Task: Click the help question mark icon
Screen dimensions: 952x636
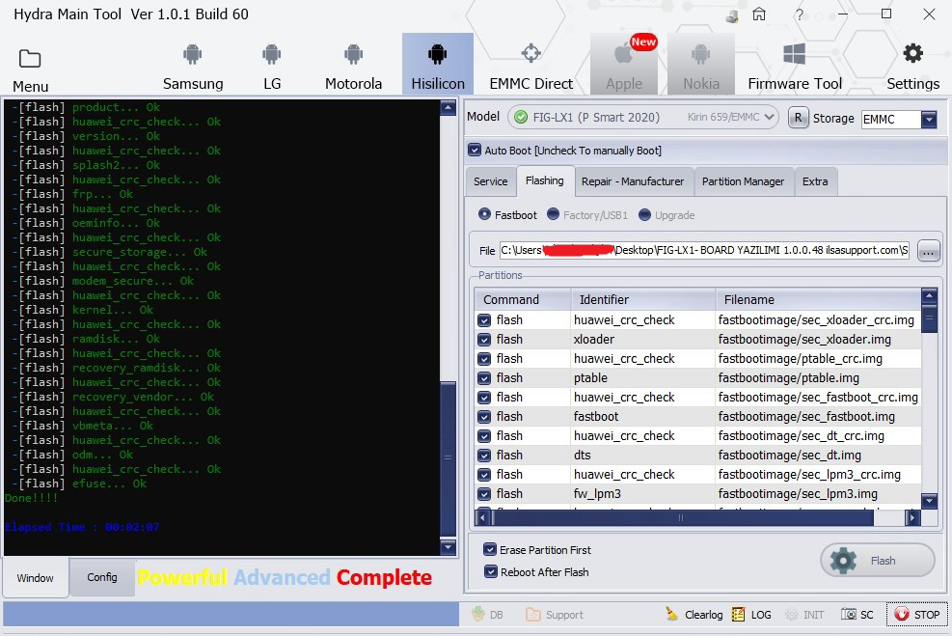Action: (x=800, y=14)
